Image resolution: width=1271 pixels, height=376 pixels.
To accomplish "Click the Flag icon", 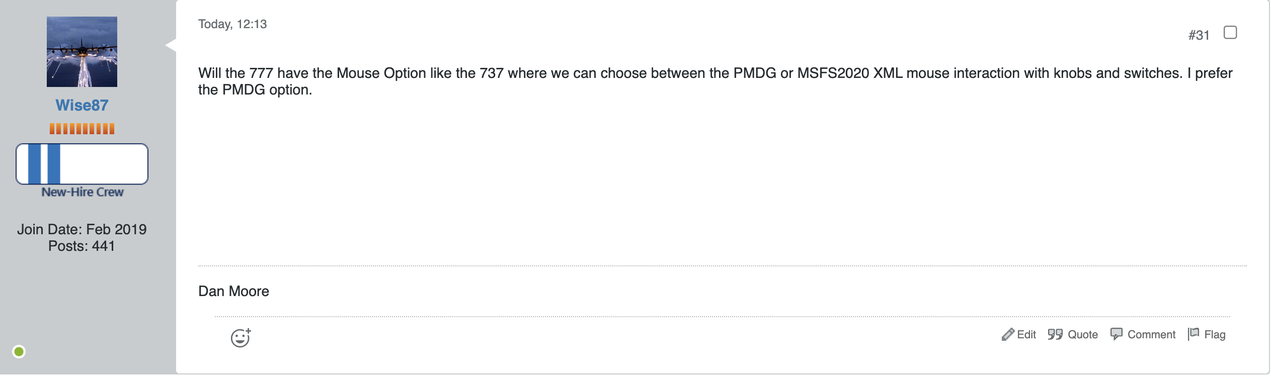I will [x=1194, y=334].
